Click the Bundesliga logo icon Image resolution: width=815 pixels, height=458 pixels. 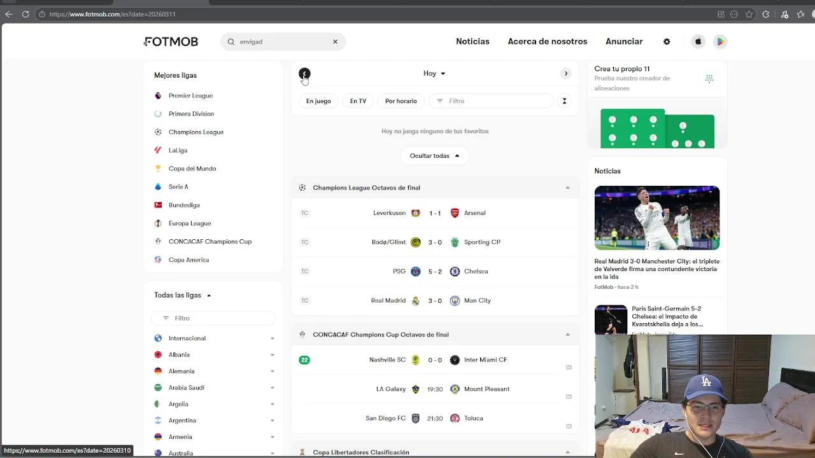(158, 205)
